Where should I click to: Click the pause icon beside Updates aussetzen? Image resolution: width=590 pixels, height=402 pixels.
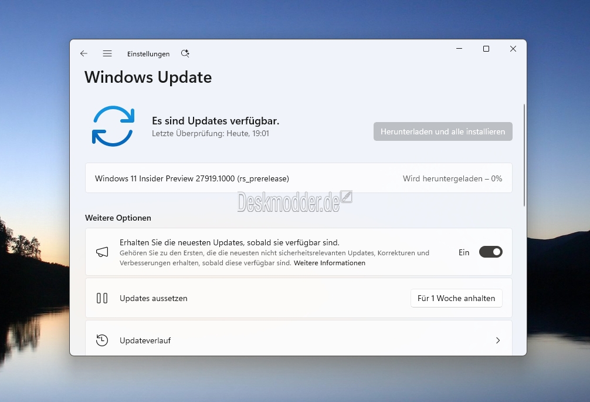coord(102,298)
